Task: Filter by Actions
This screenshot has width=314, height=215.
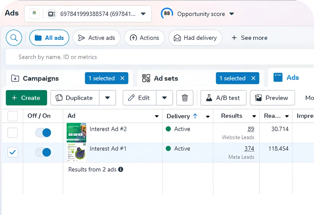Action: click(x=145, y=38)
